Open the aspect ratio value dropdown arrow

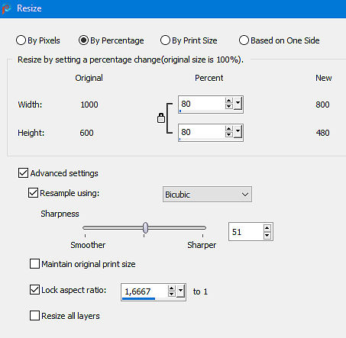click(180, 291)
